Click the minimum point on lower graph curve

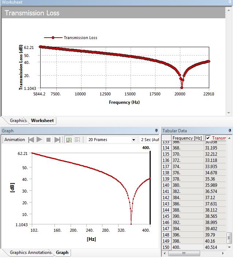131,224
